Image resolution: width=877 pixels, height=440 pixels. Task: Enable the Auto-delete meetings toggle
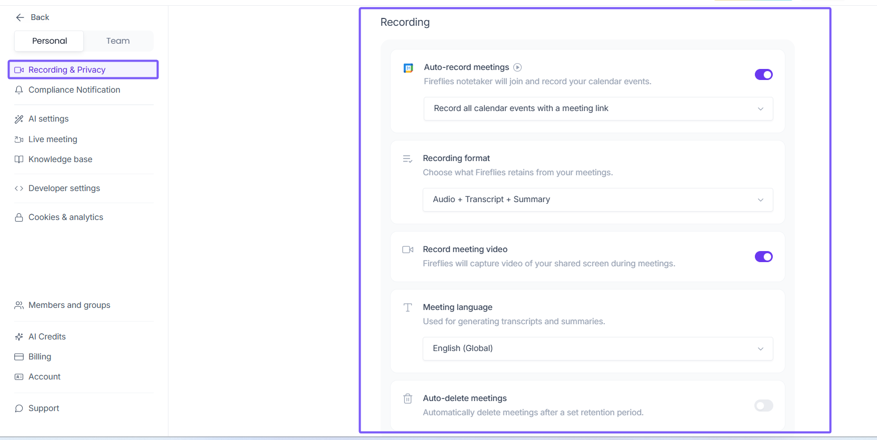763,405
